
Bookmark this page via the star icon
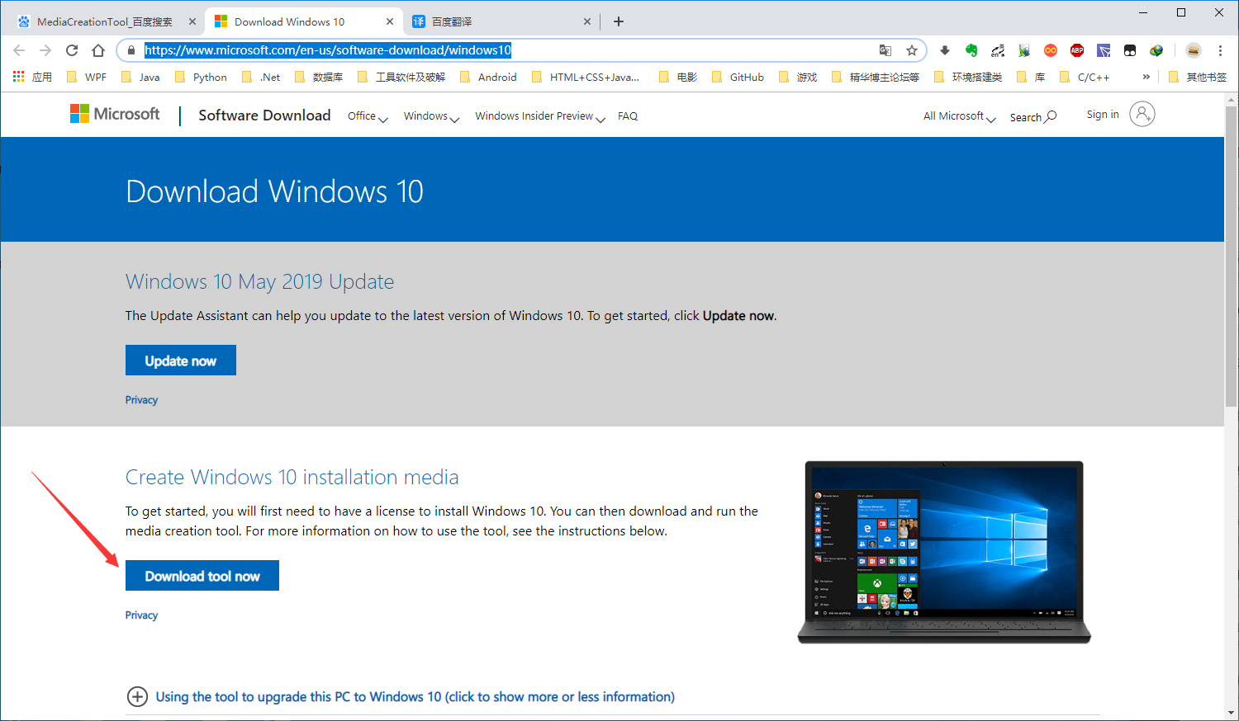(x=912, y=49)
